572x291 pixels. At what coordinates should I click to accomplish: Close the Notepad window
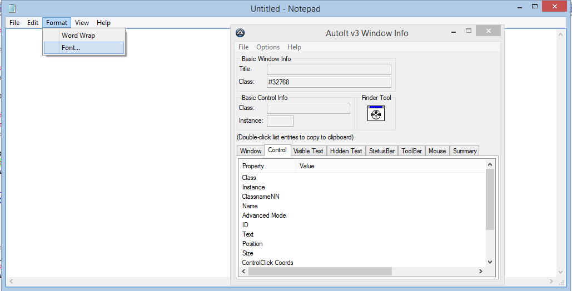[x=555, y=6]
